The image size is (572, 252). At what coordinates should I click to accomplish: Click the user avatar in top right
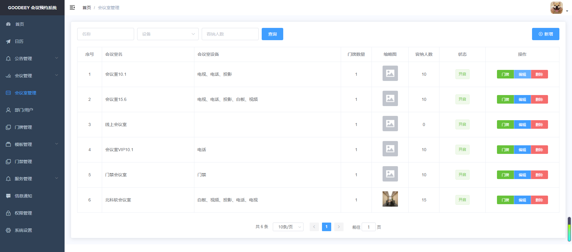tap(556, 8)
